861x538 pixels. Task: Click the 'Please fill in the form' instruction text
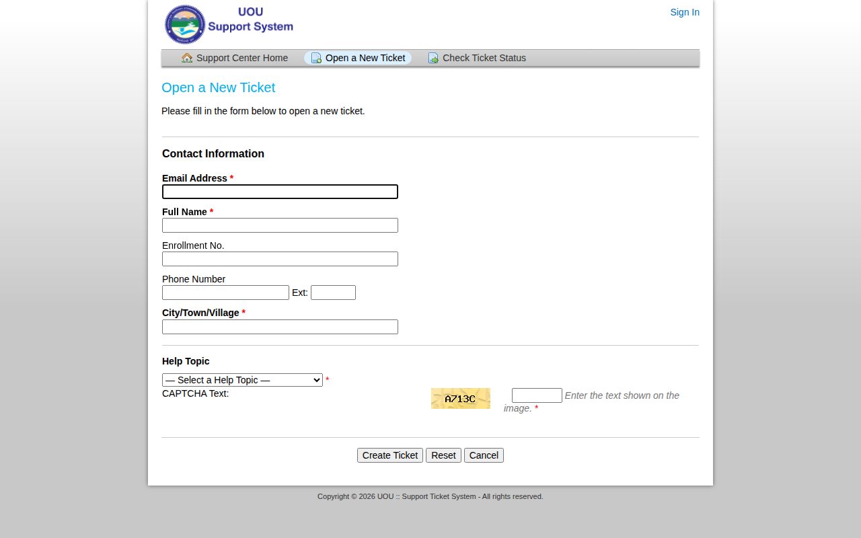tap(263, 111)
